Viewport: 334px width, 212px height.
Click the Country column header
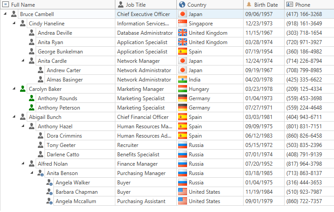click(196, 5)
